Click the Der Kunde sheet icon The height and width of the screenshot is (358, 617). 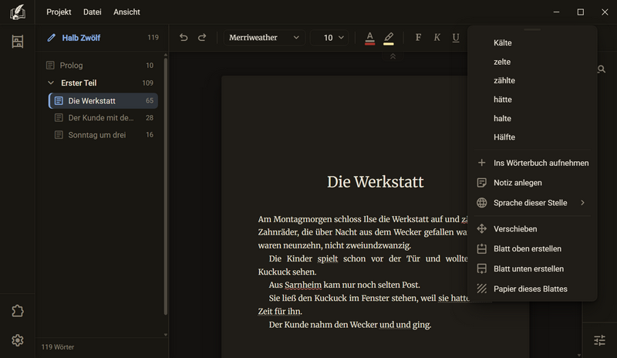click(x=59, y=118)
